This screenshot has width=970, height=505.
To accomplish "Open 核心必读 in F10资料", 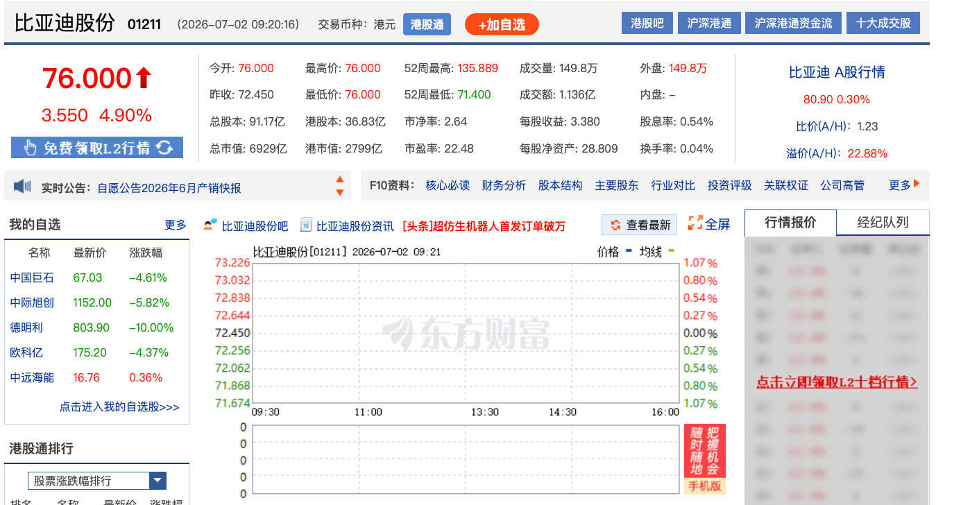I will coord(448,185).
